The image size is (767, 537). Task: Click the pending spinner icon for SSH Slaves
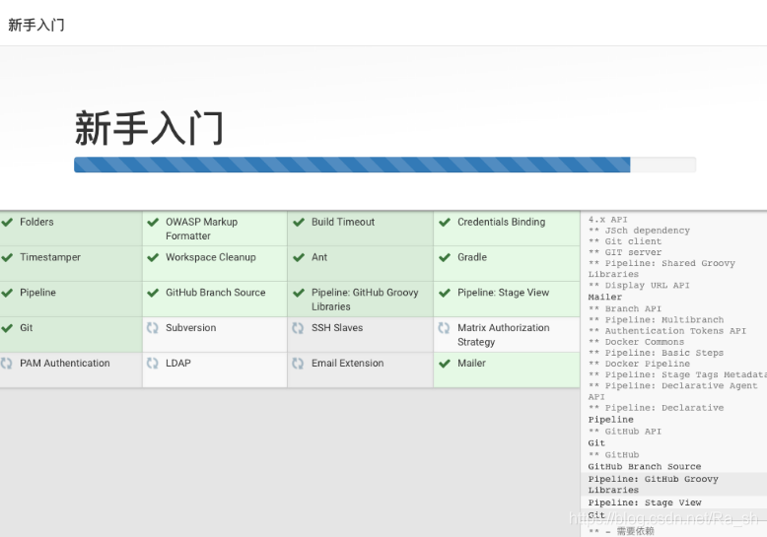[x=298, y=328]
